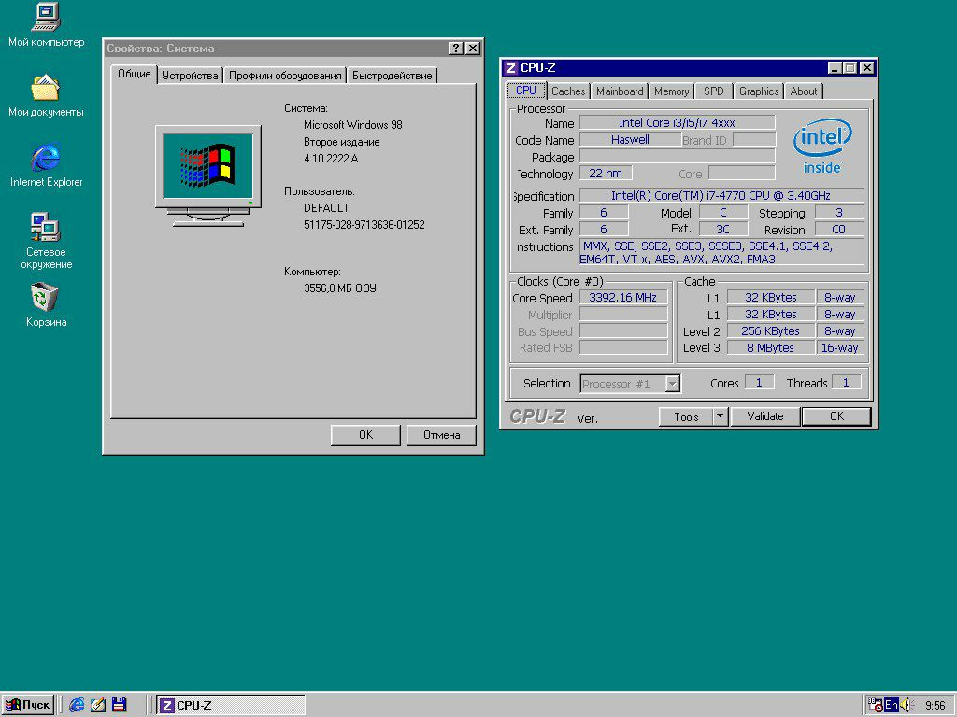Switch to the SPD tab
Screen dimensions: 957x717
click(713, 91)
